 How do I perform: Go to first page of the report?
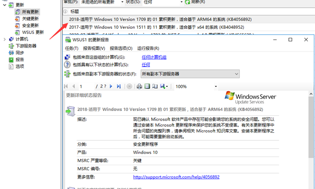tap(66, 86)
